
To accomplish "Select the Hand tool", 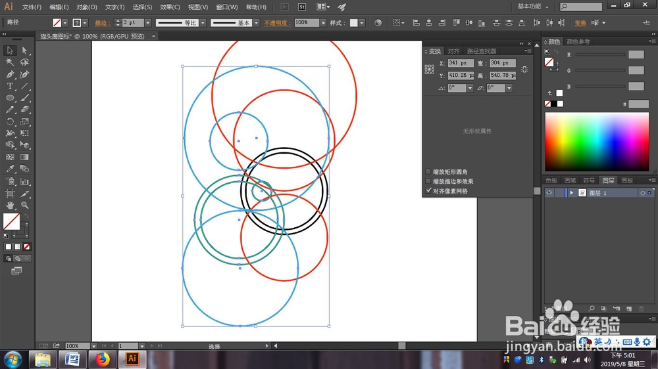I will coord(10,206).
